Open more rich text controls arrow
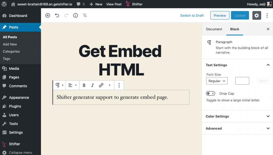273x155 pixels. 110,85
